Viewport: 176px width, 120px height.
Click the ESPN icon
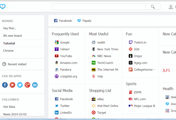(x=131, y=92)
